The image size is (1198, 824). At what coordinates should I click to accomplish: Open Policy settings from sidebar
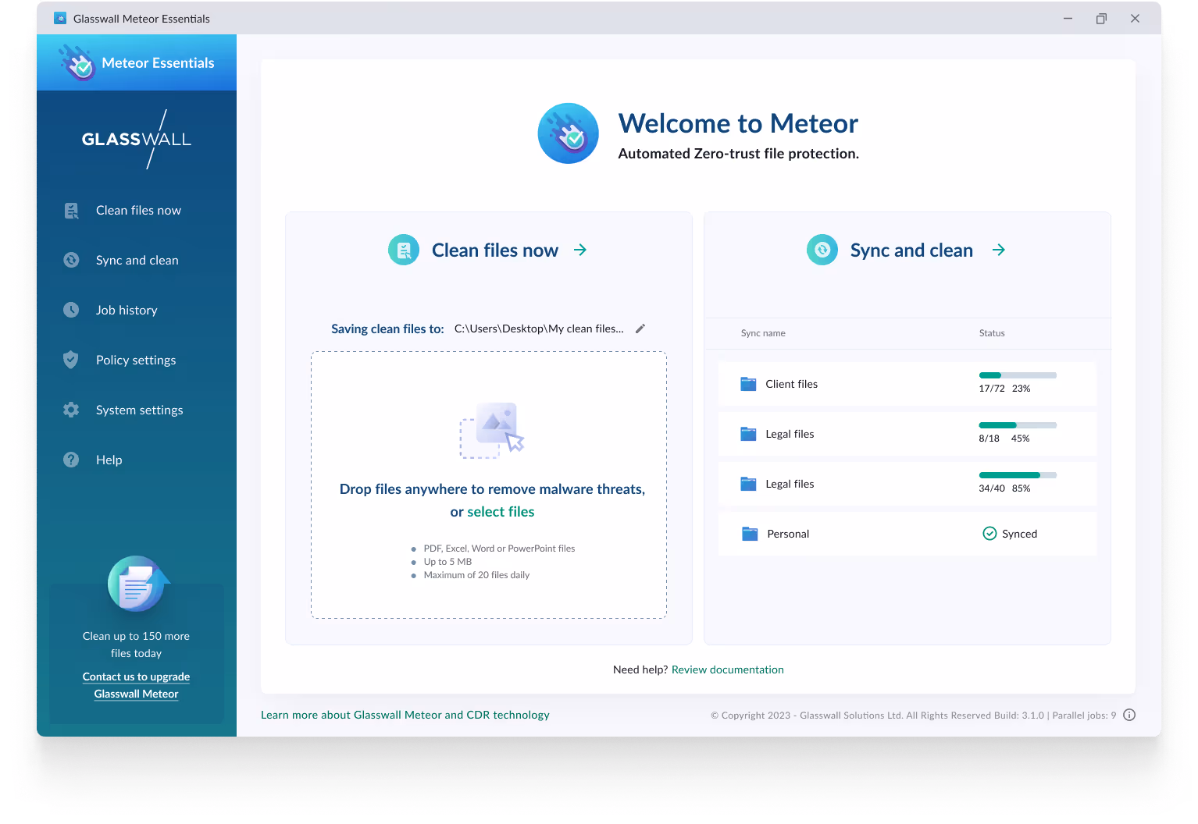136,360
